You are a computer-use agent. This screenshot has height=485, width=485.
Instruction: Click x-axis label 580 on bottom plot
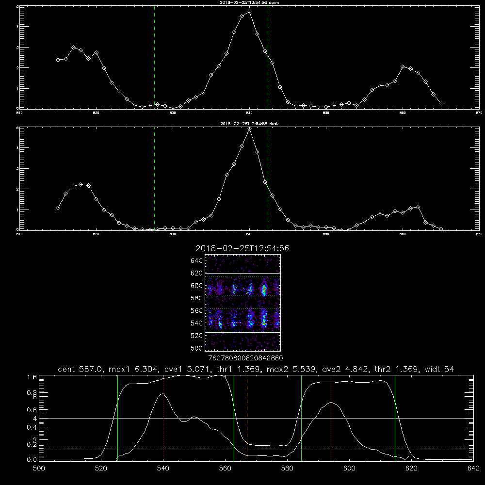tap(287, 469)
